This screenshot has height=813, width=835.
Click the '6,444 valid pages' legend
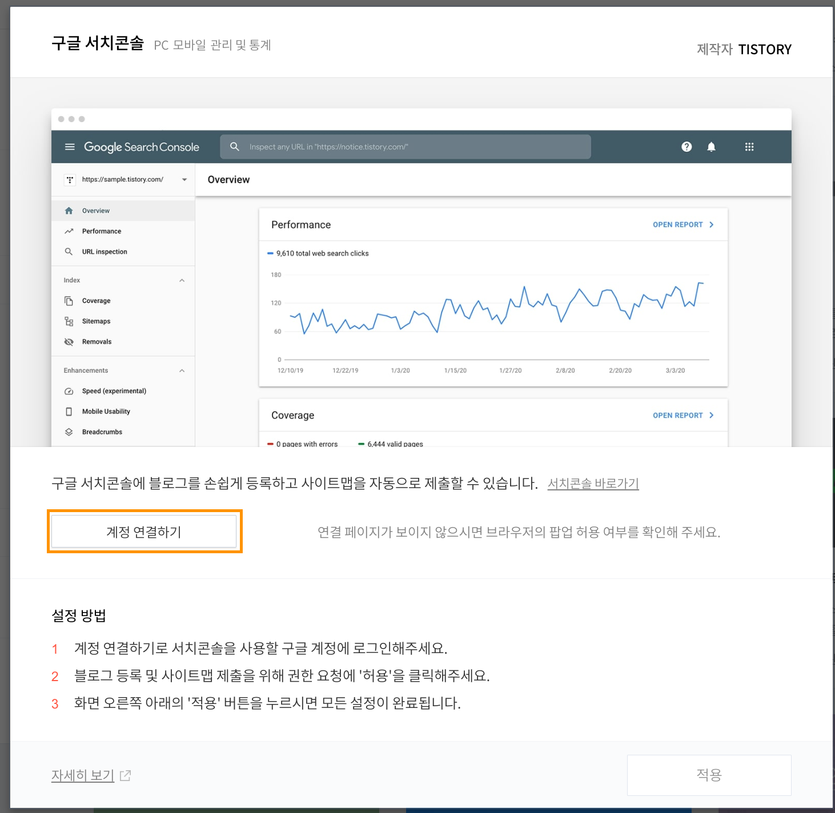coord(391,444)
